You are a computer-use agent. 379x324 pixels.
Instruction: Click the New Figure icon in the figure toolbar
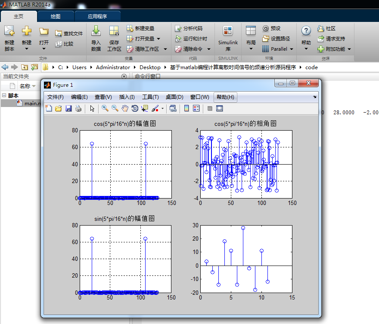coord(49,109)
